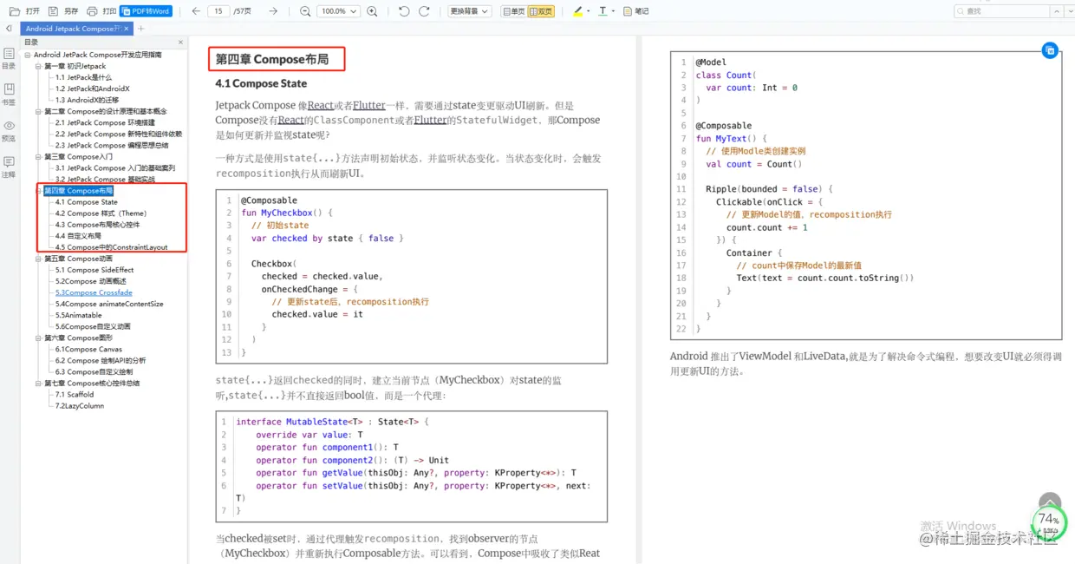The image size is (1075, 564).
Task: Open 1.1 JetPack是什么 outline entry
Action: click(x=83, y=77)
